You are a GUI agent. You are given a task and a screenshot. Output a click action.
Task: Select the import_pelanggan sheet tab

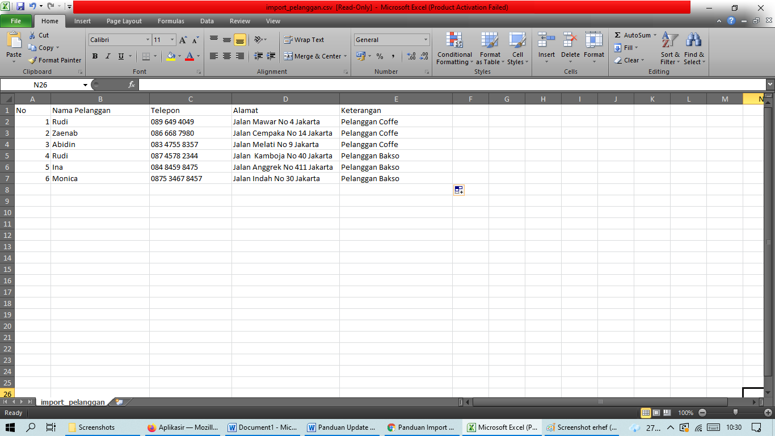[x=73, y=402]
